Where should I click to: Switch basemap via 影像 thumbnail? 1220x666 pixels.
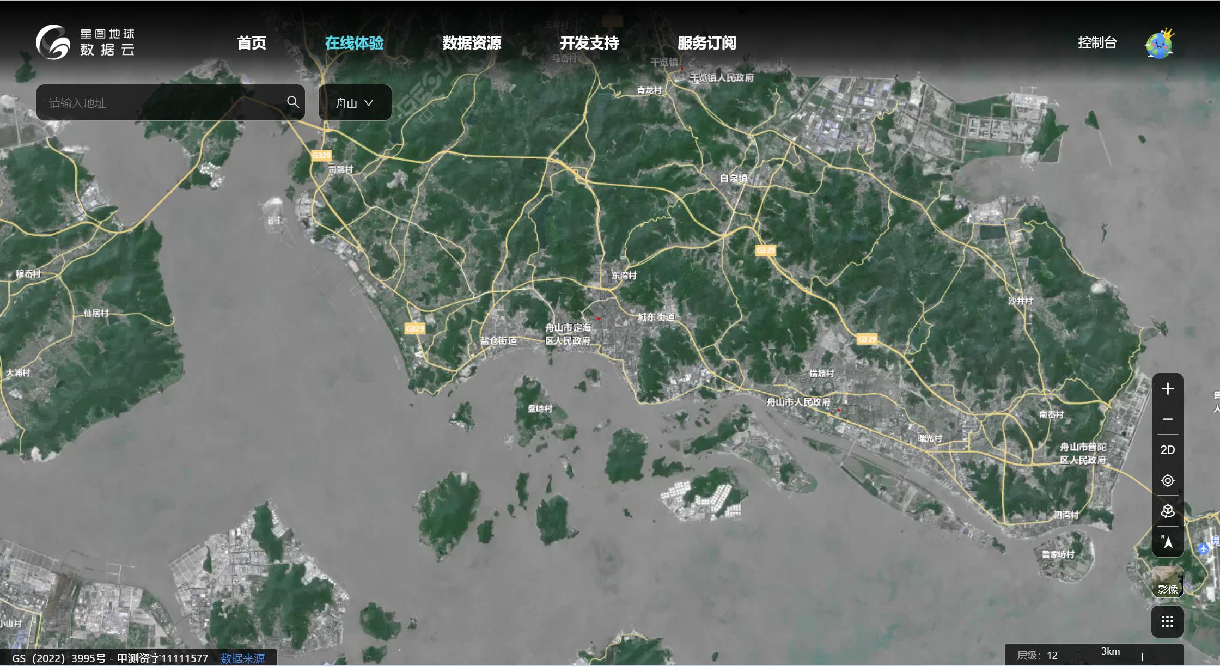(x=1167, y=581)
